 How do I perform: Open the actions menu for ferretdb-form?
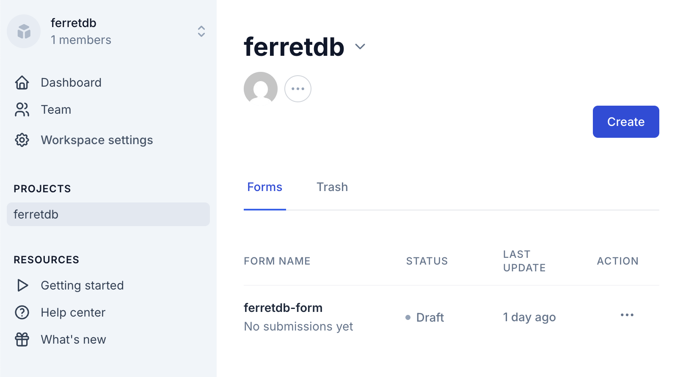click(627, 314)
